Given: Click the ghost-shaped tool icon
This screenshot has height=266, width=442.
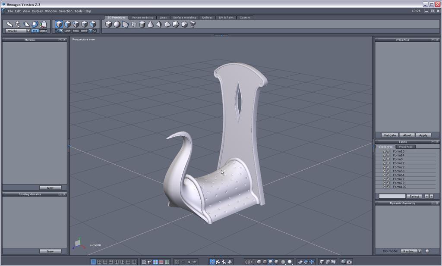Looking at the screenshot, I should 43,24.
